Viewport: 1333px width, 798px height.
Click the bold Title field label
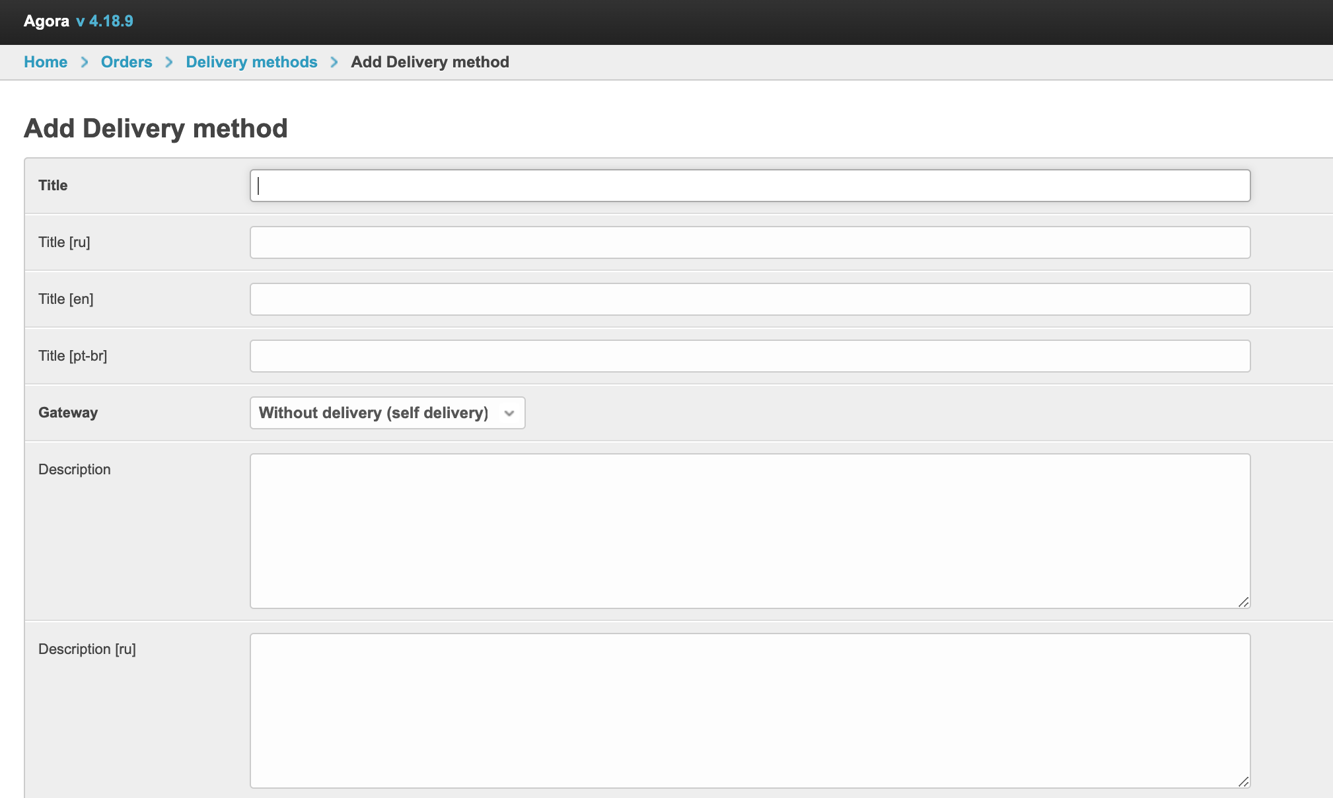point(53,186)
